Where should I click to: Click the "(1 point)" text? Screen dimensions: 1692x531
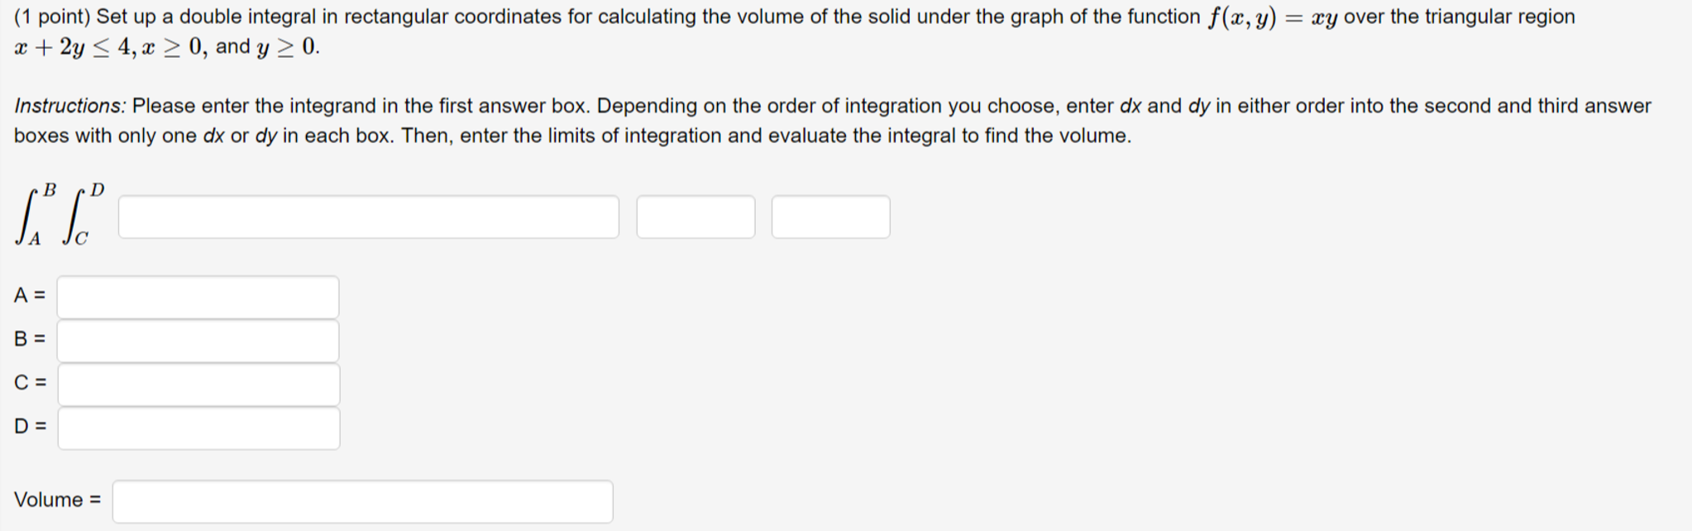pos(52,17)
